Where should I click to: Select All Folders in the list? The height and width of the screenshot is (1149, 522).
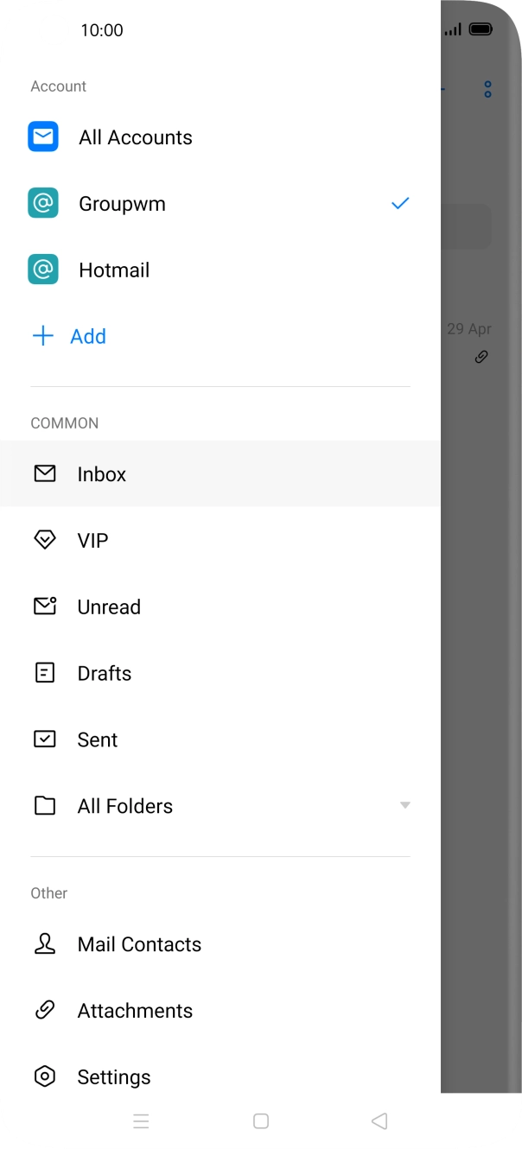tap(124, 805)
